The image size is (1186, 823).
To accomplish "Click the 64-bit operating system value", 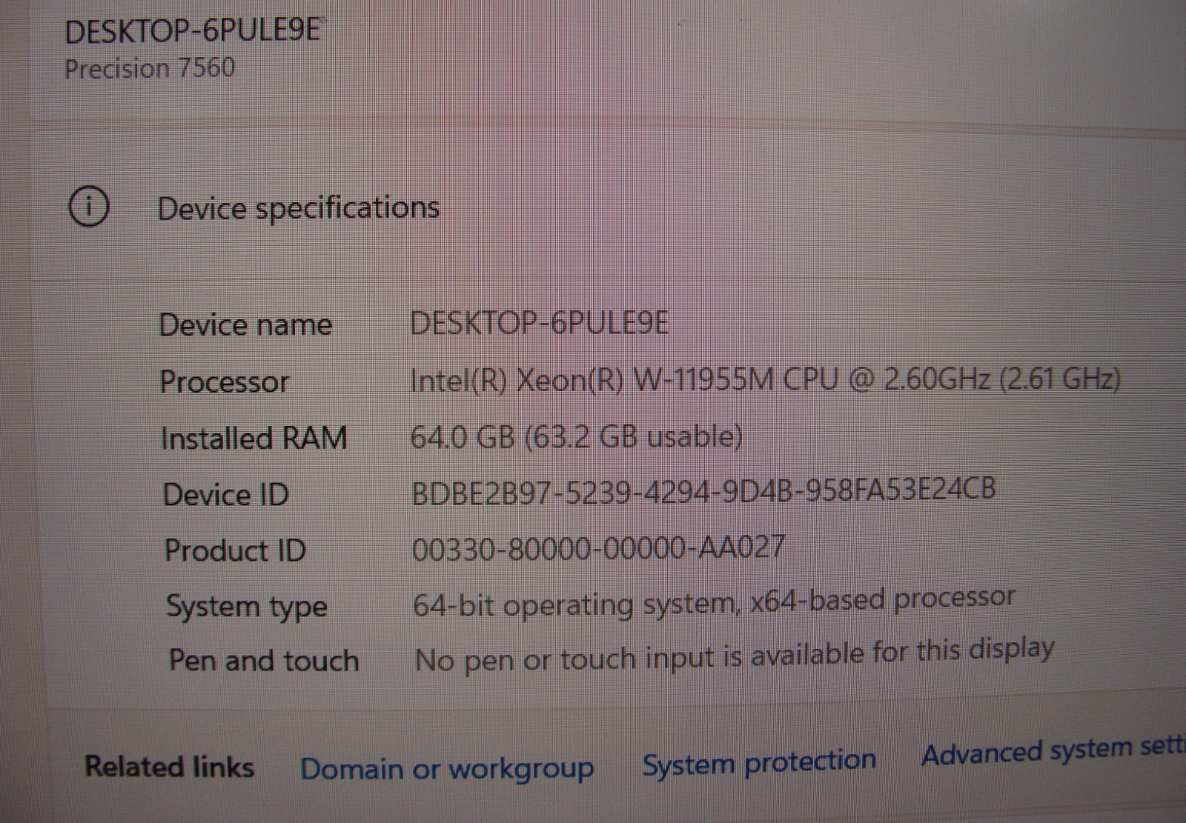I will pos(714,602).
